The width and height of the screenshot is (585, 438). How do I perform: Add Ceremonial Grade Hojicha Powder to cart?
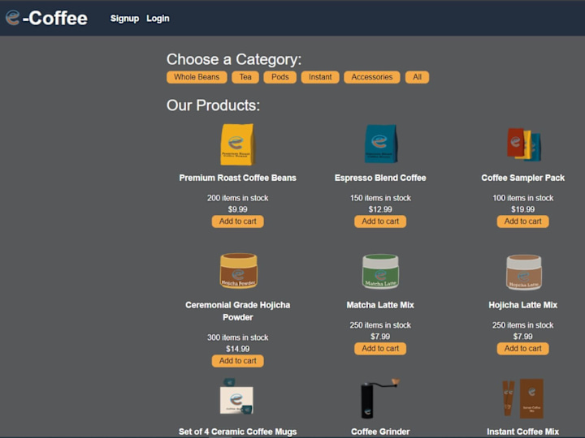[x=237, y=361]
